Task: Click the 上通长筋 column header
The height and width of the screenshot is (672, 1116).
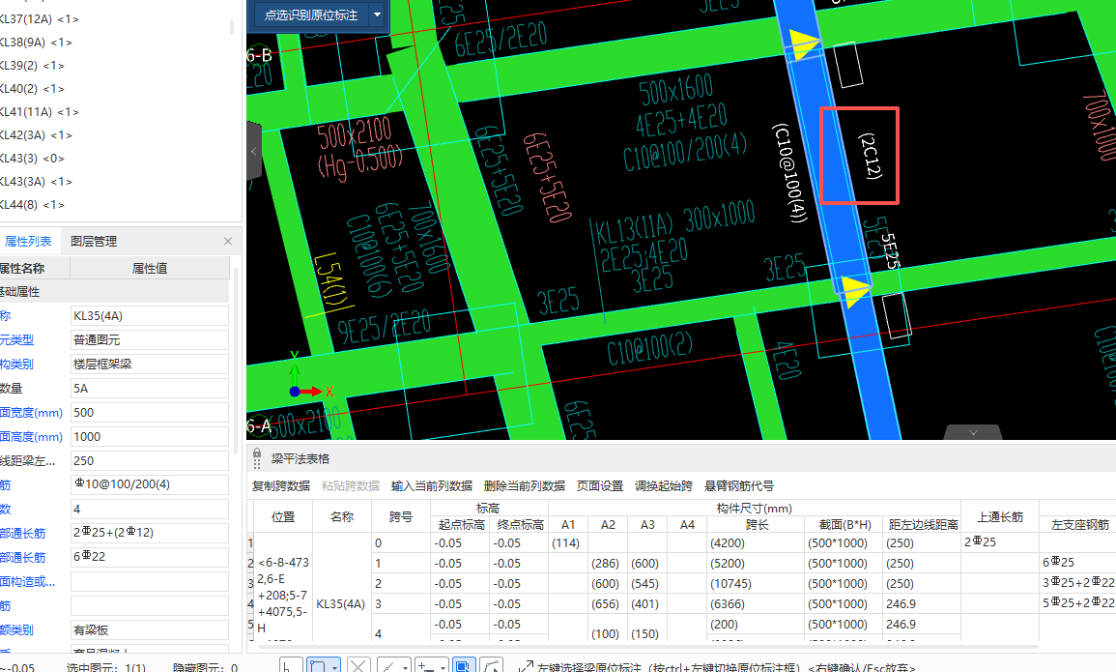Action: pyautogui.click(x=999, y=517)
